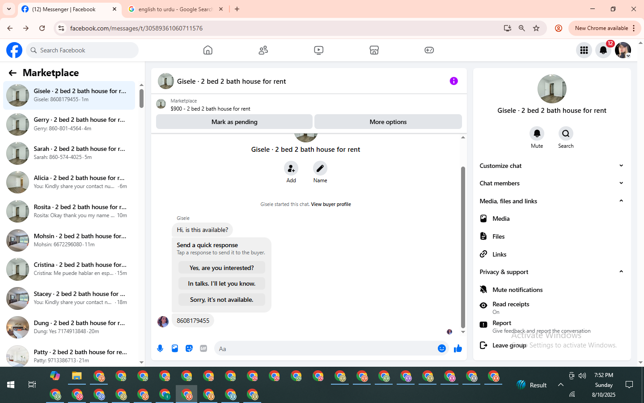Open Alicia conversation in the list
This screenshot has width=644, height=403.
69,182
